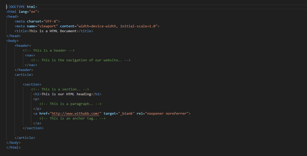Click the html lang="en" opening tag
Viewport: 307px width, 156px height.
pos(23,12)
